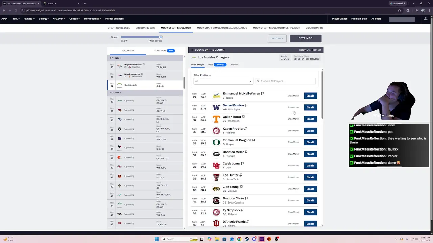Click the note icon beside Emmanuel McNeil-Warren
The image size is (433, 243).
coord(263,93)
